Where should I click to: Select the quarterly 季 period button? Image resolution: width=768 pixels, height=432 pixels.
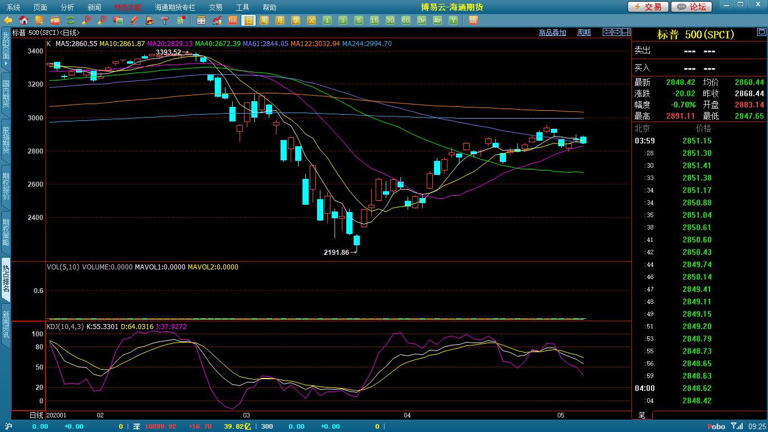click(x=296, y=20)
